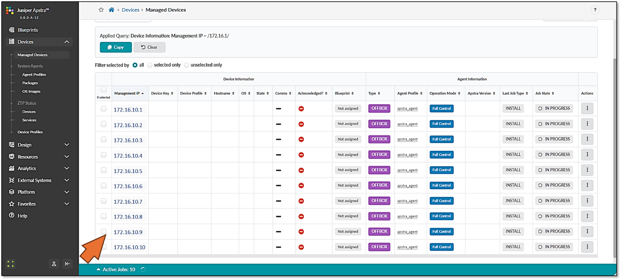The image size is (621, 280).
Task: Expand the Resources sidebar section
Action: tap(67, 157)
